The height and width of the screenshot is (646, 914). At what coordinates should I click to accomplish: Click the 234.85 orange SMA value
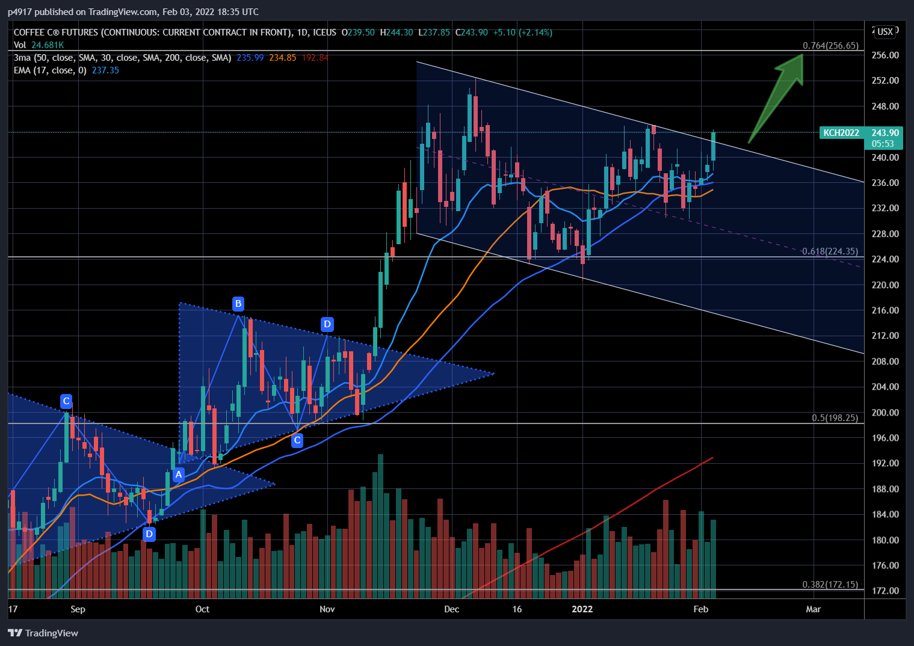[283, 58]
